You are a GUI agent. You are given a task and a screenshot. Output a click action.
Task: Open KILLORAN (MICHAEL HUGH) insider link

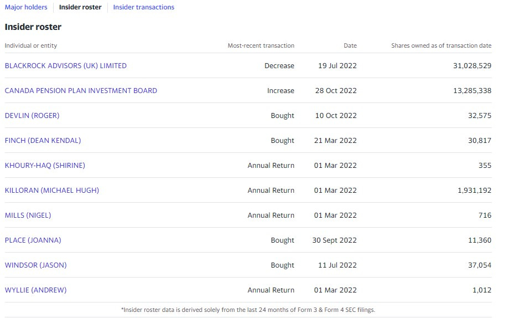pyautogui.click(x=52, y=190)
